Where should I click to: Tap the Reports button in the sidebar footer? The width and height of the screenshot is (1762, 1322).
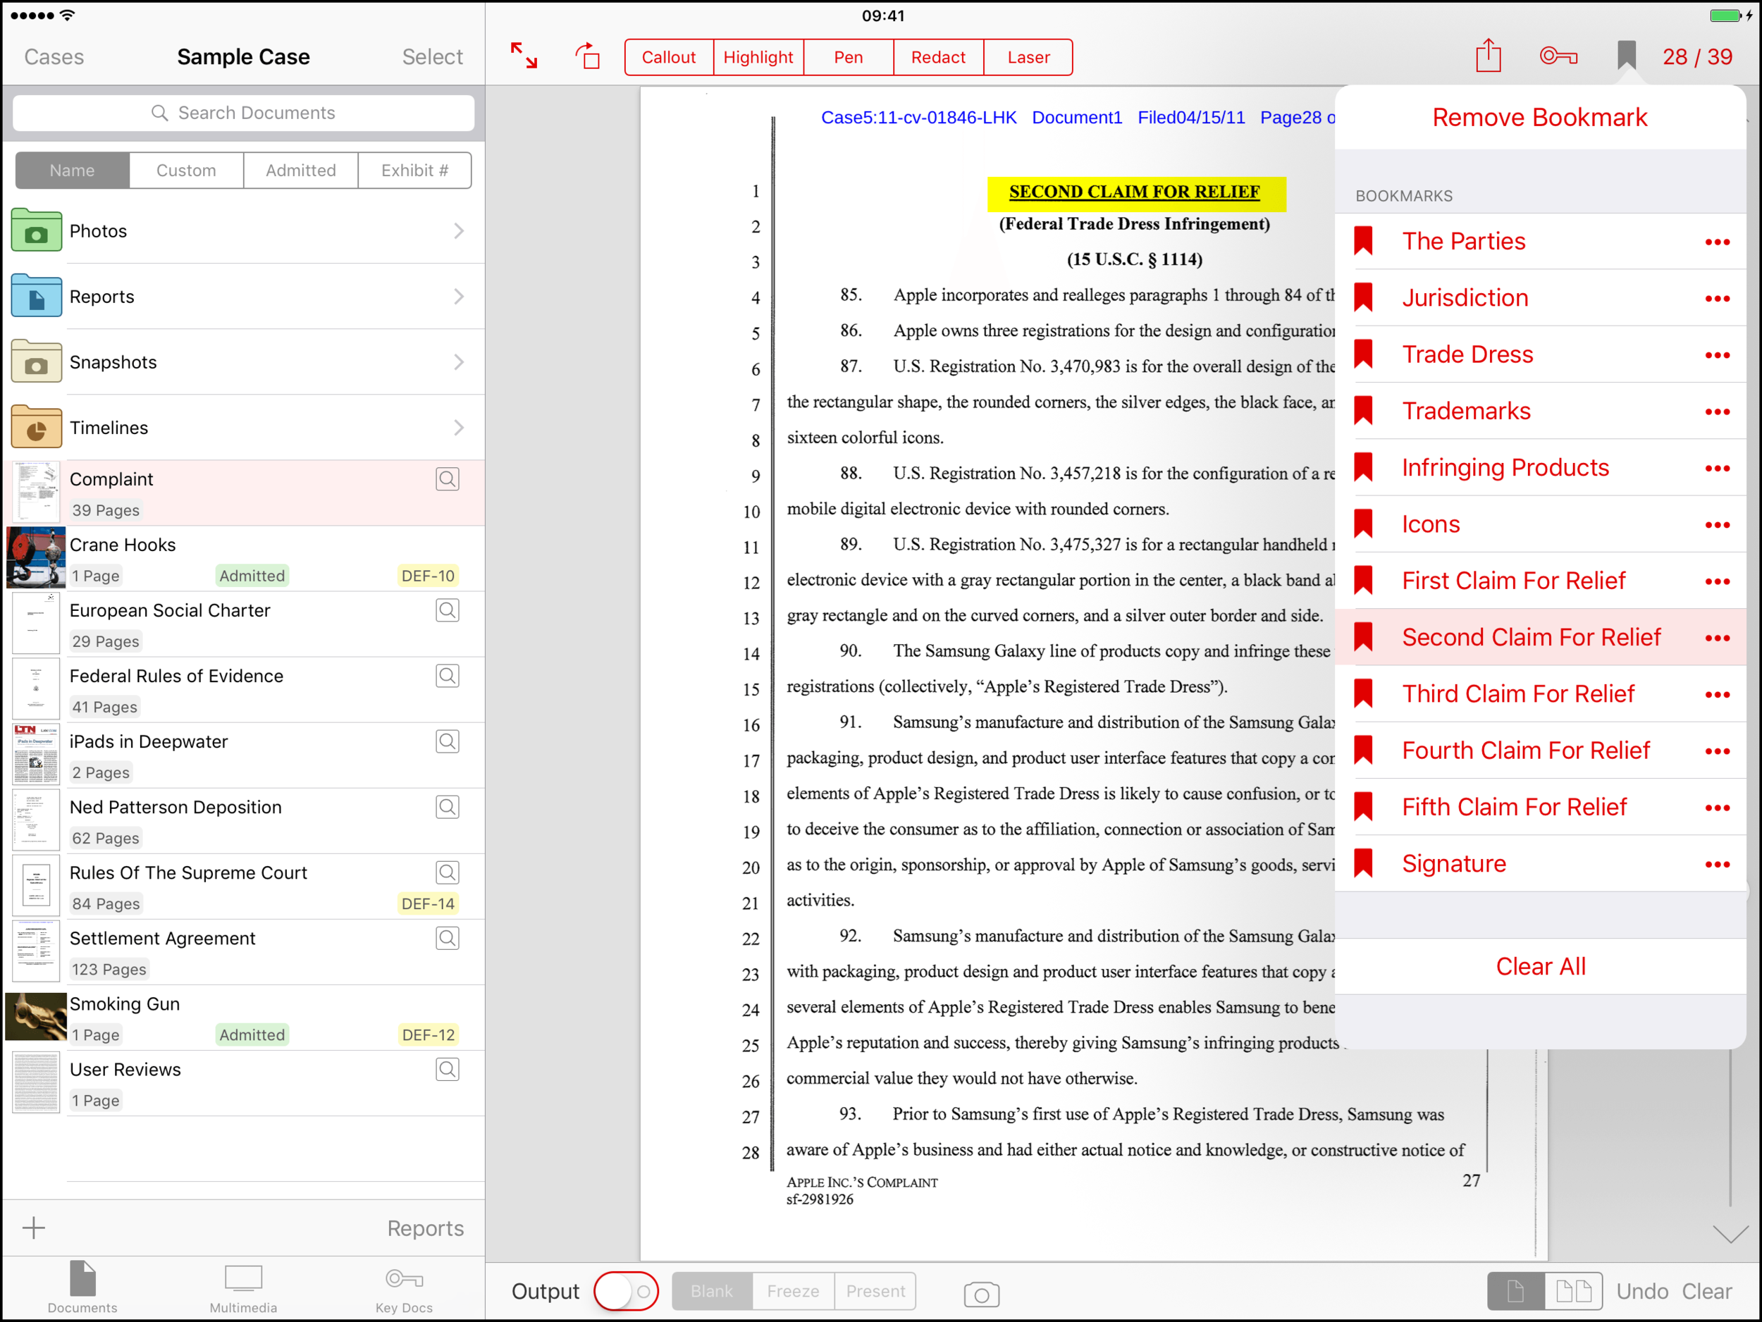426,1228
